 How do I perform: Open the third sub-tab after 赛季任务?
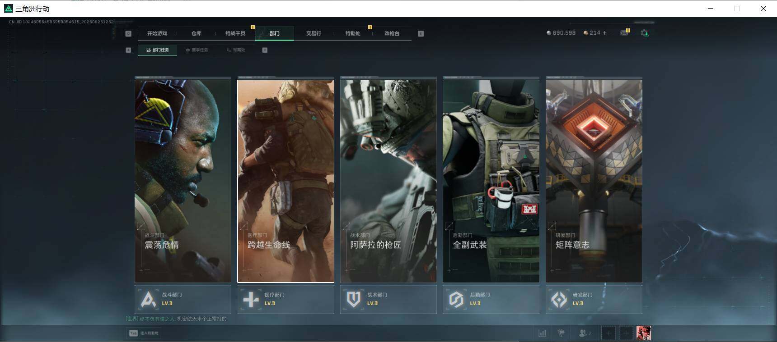tap(236, 50)
